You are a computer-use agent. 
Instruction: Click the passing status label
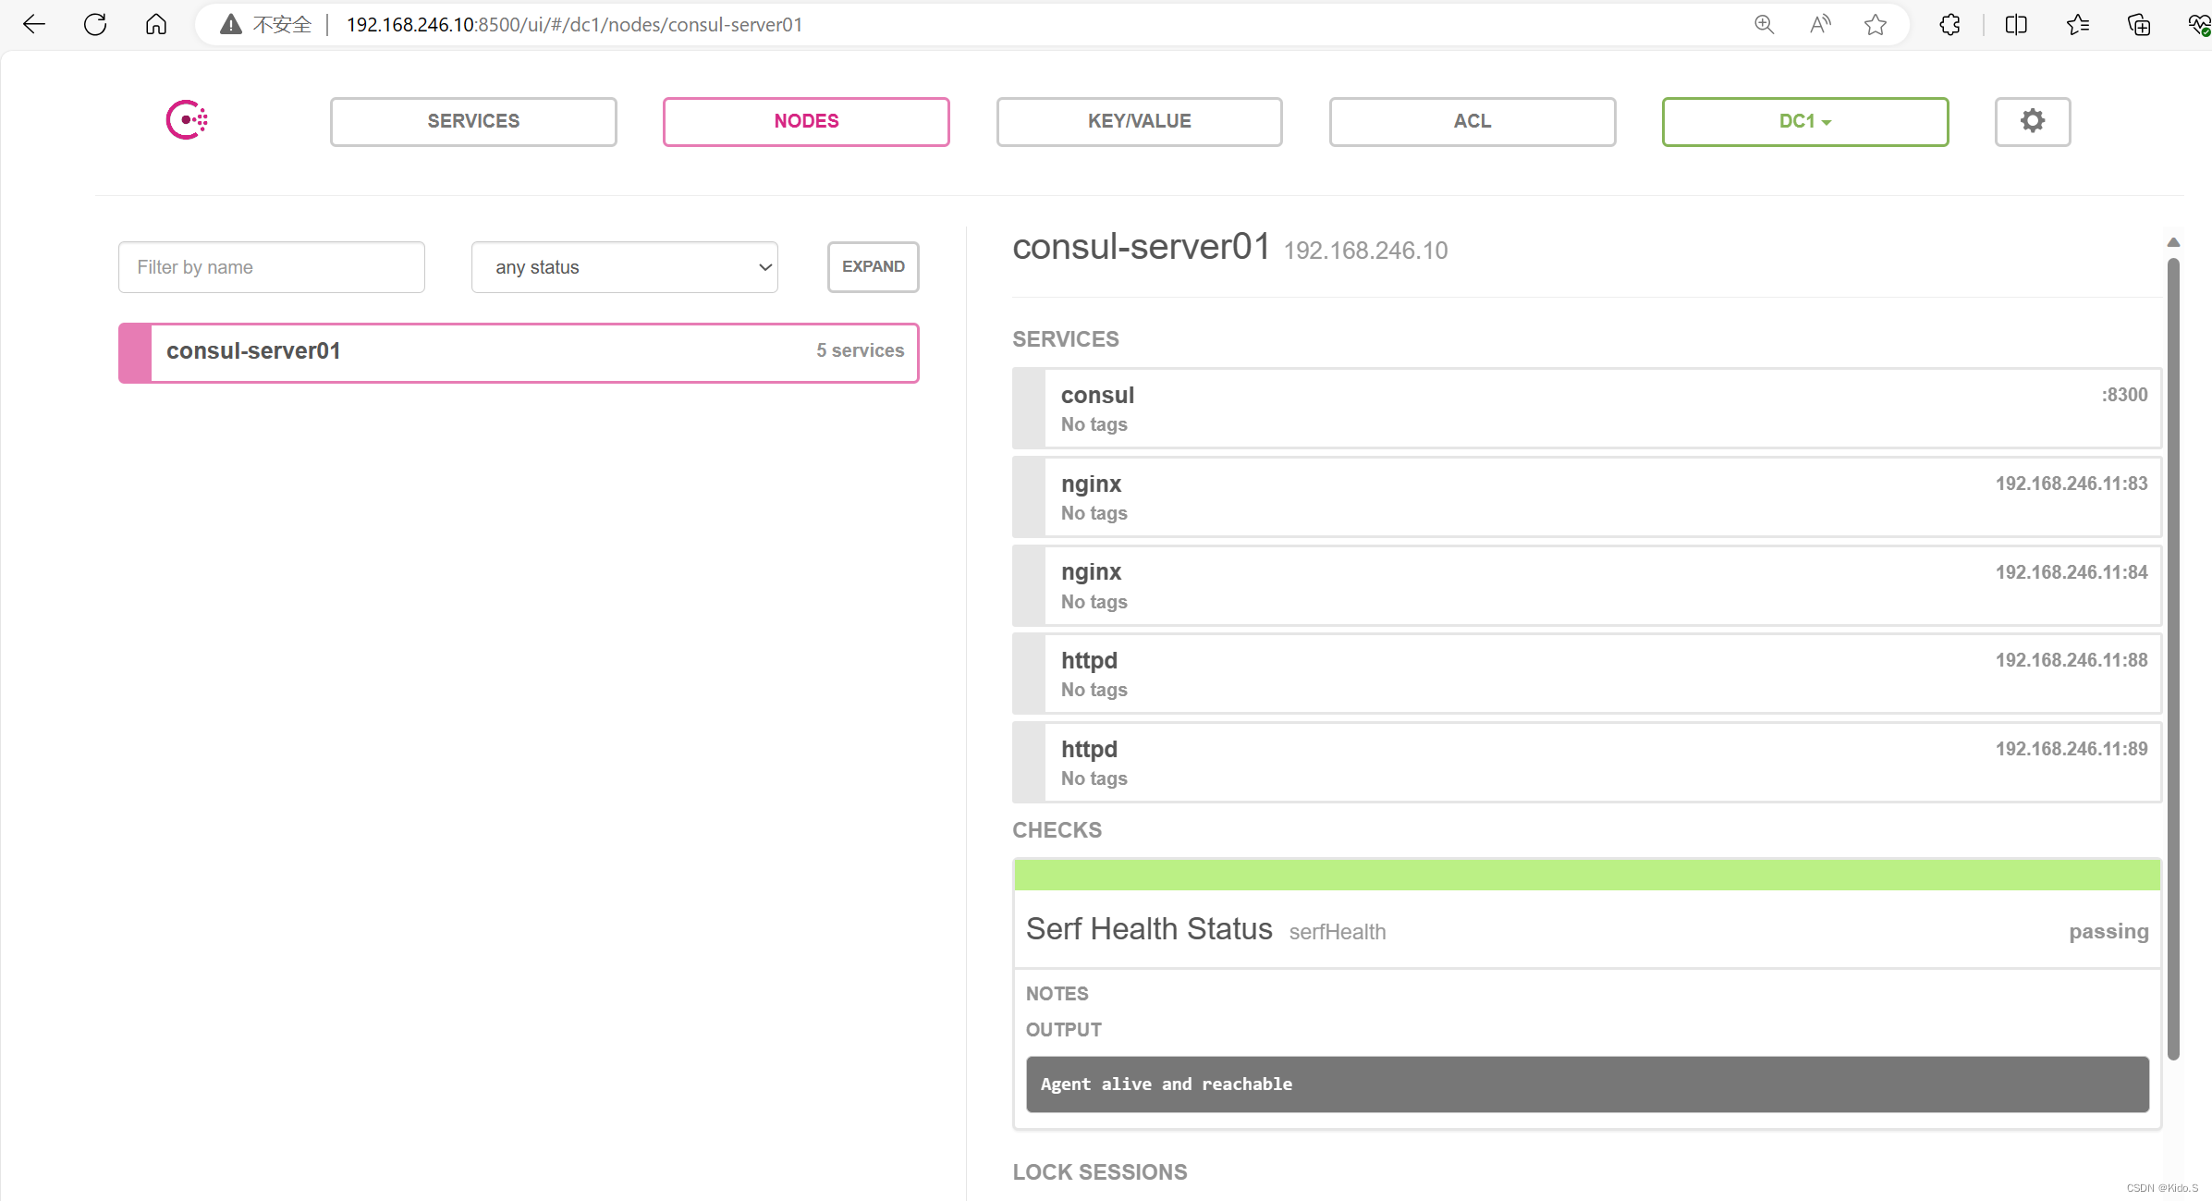coord(2108,932)
